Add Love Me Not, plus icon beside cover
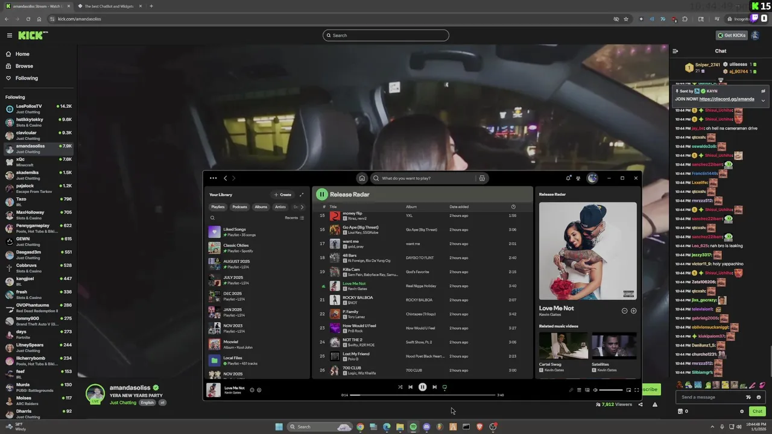 pyautogui.click(x=633, y=310)
